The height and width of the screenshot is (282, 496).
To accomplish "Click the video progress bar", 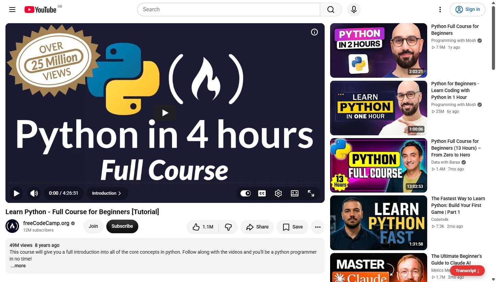I will tap(165, 183).
